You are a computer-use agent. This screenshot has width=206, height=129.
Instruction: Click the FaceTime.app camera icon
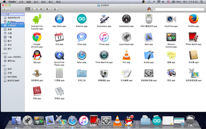tap(171, 19)
